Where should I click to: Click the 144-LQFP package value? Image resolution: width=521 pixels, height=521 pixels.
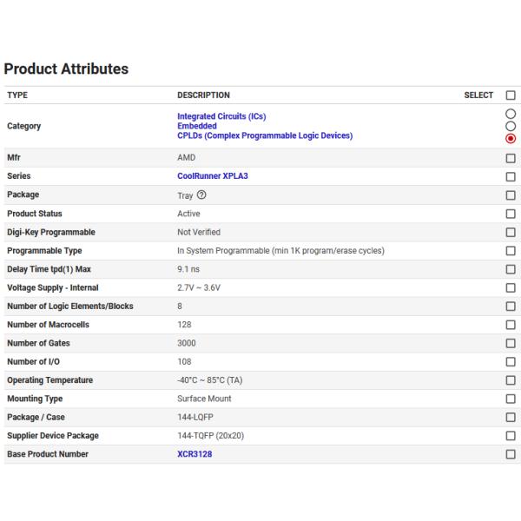point(195,417)
